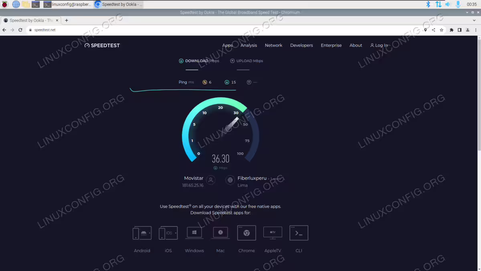
Task: Open a new browser tab
Action: 67,20
